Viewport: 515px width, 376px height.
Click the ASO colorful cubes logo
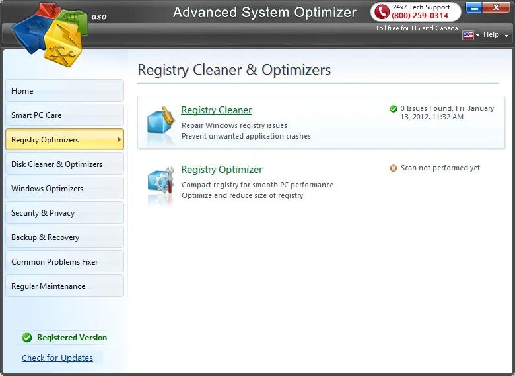(50, 34)
